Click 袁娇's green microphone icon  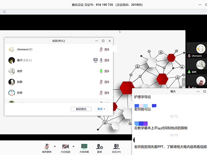click(x=101, y=71)
